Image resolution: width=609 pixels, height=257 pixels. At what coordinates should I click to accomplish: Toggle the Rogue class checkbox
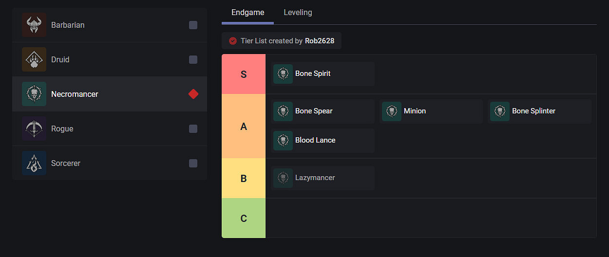(193, 128)
